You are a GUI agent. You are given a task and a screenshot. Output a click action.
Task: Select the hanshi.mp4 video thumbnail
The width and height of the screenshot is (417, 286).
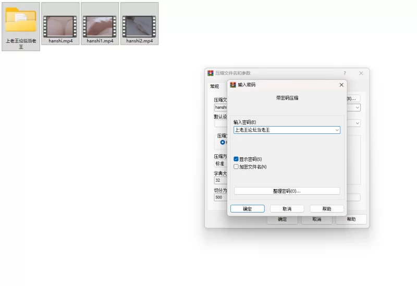[60, 27]
